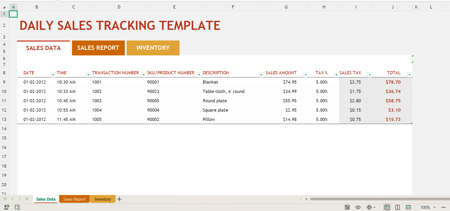Open the DESCRIPTION filter dropdown
450x211 pixels.
261,75
